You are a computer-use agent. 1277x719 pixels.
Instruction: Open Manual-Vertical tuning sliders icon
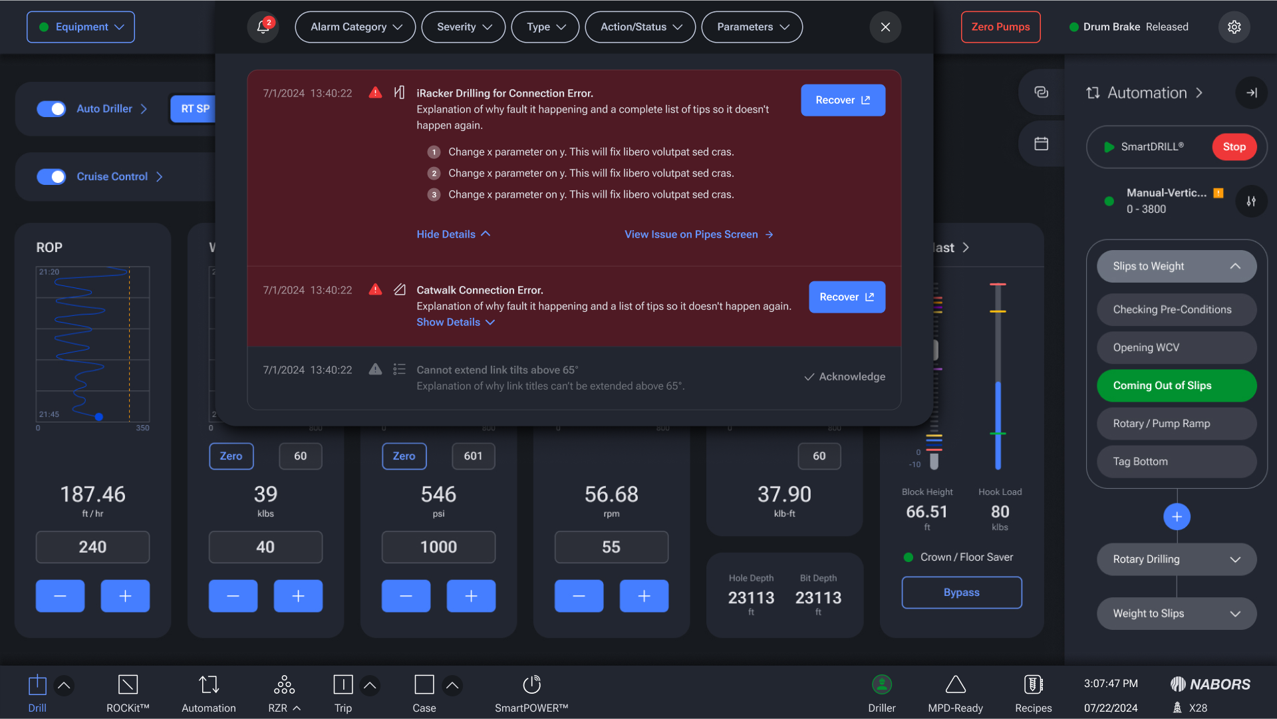pyautogui.click(x=1251, y=201)
